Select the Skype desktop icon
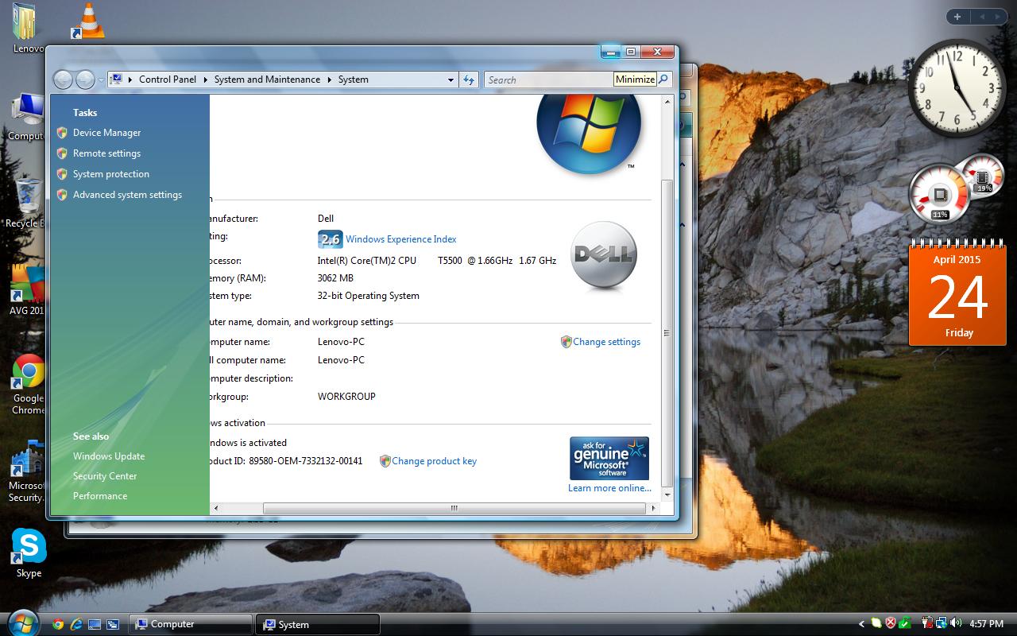Image resolution: width=1017 pixels, height=636 pixels. point(29,553)
